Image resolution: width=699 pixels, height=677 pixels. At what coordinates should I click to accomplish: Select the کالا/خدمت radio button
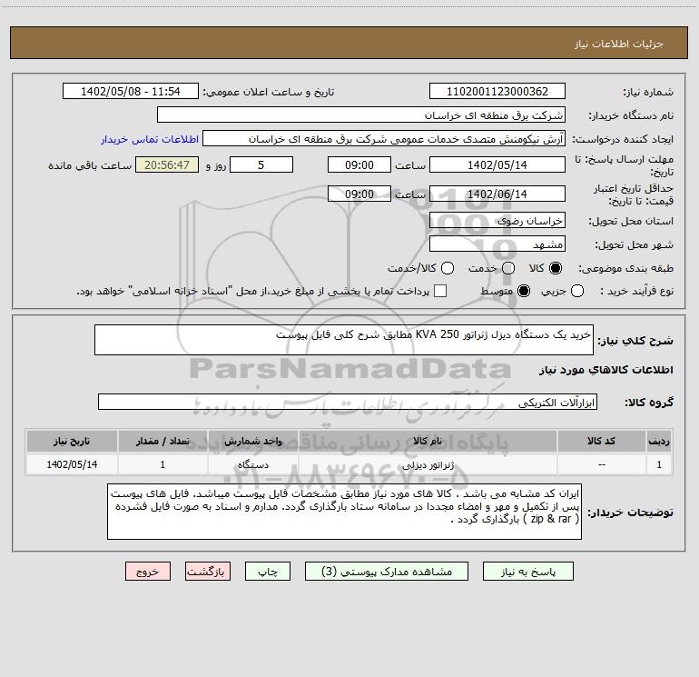(448, 268)
